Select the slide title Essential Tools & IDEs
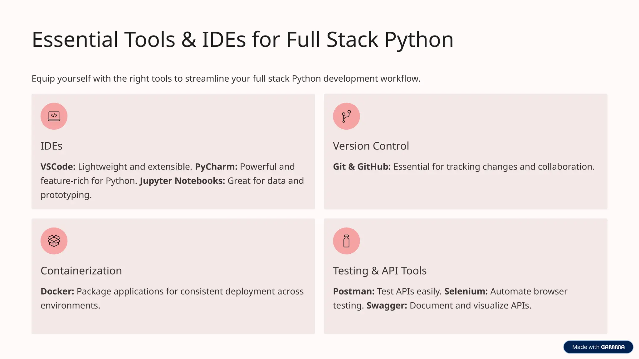Image resolution: width=639 pixels, height=359 pixels. 242,40
